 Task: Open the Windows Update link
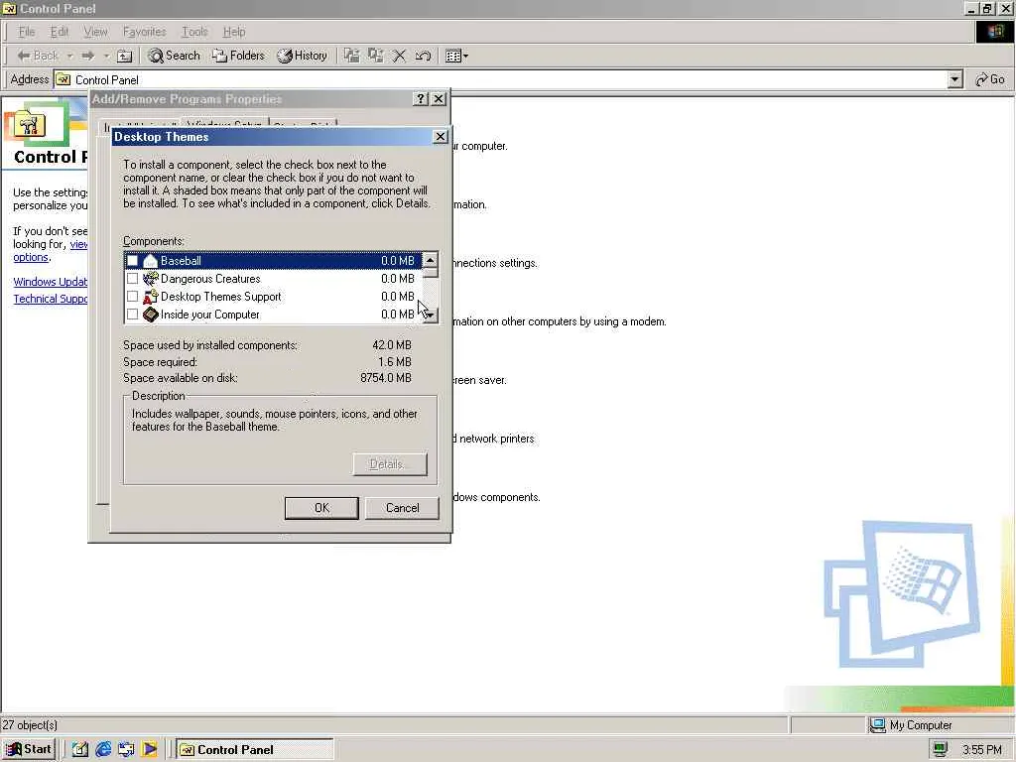50,281
